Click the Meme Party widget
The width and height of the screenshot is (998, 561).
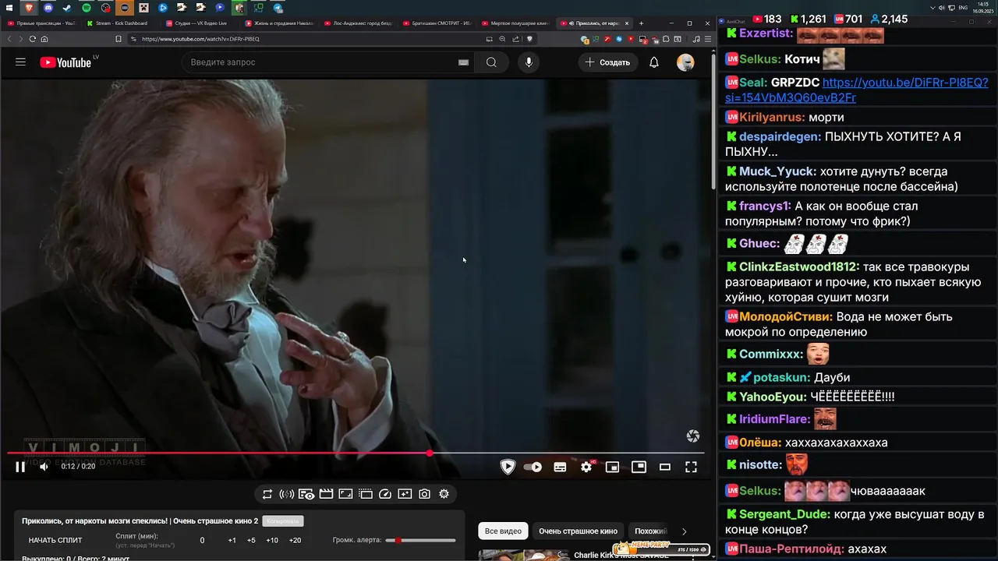click(661, 549)
